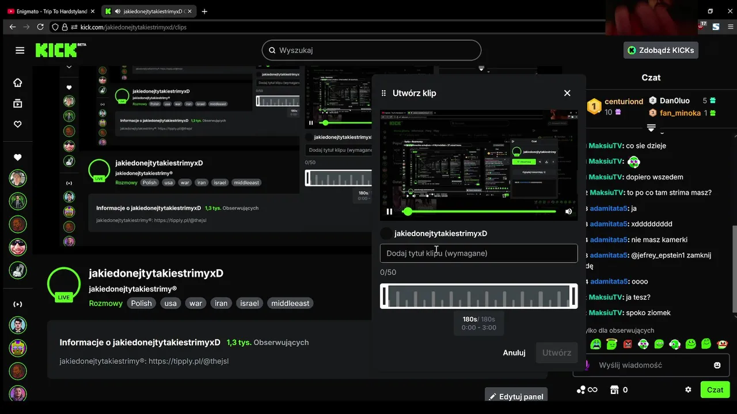This screenshot has width=737, height=414.
Task: Click the '1,3 tys.' followers count
Action: 239,342
